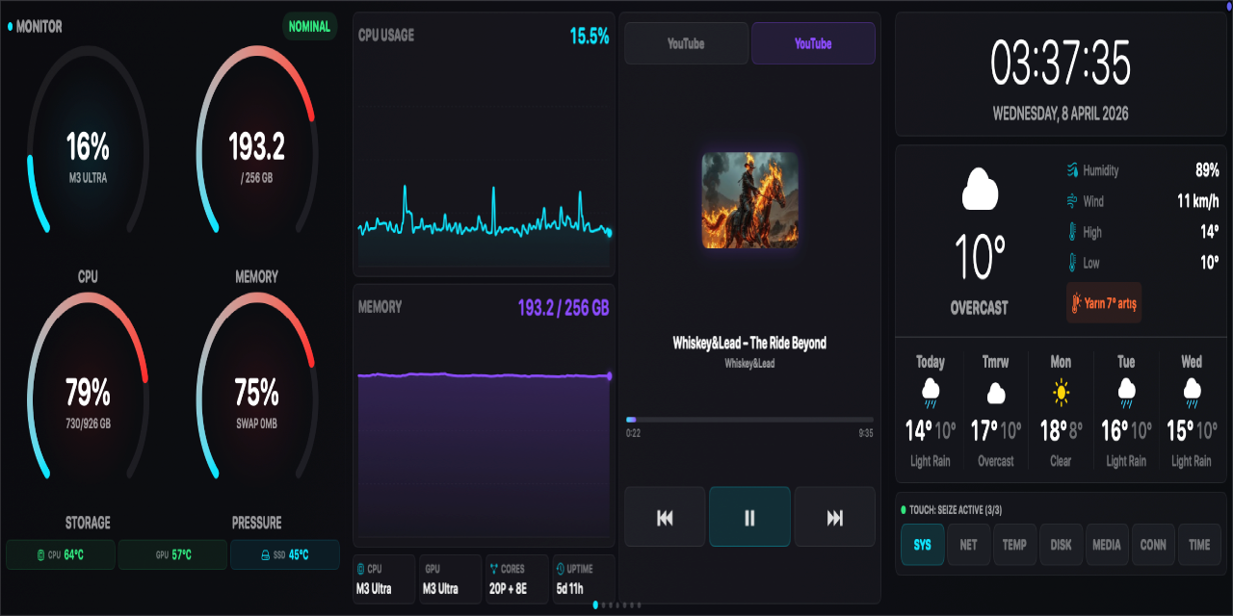Click the WEDNESDAY, 8 APRIL 2026 date
1233x616 pixels.
(1061, 114)
